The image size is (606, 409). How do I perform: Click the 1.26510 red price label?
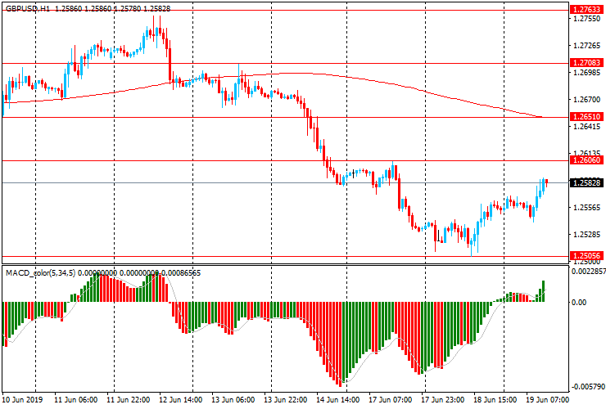click(586, 117)
